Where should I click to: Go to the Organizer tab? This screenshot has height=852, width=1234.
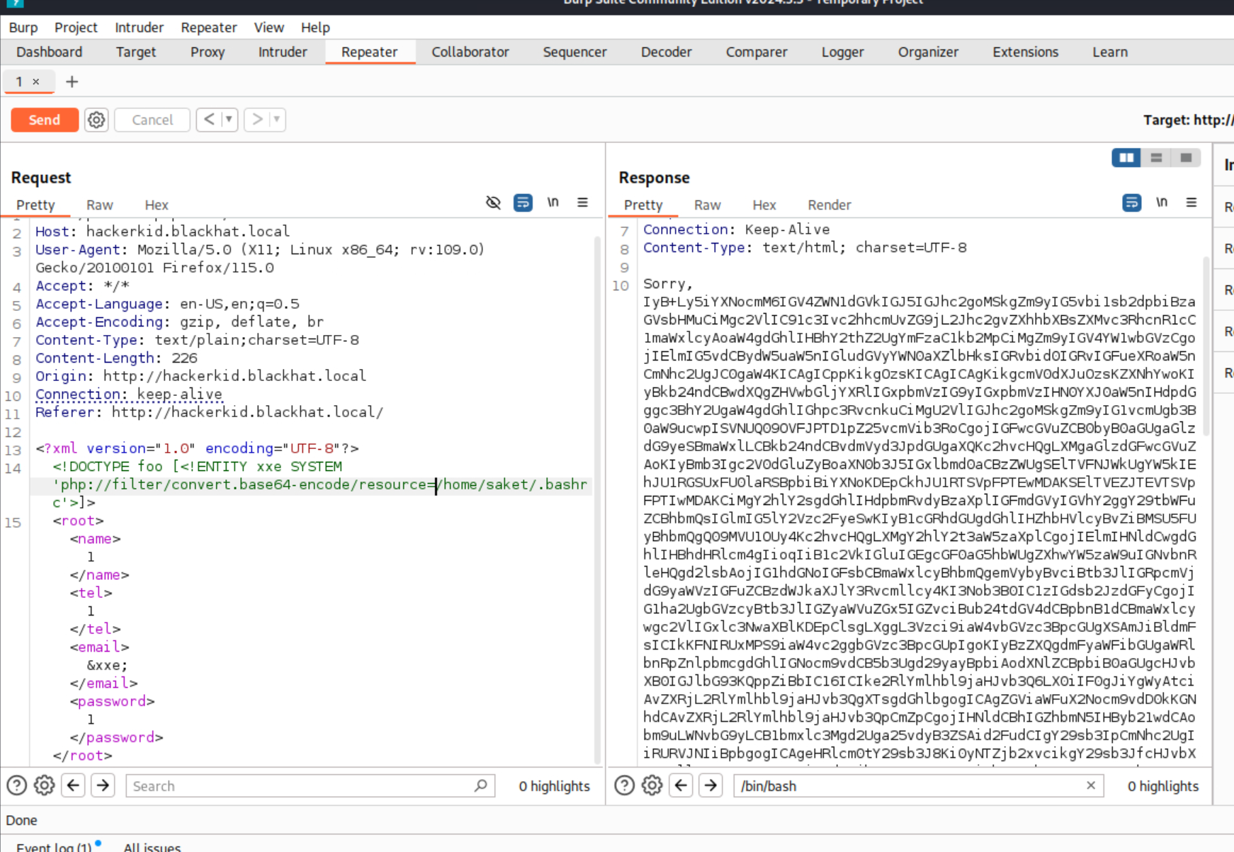pos(928,52)
